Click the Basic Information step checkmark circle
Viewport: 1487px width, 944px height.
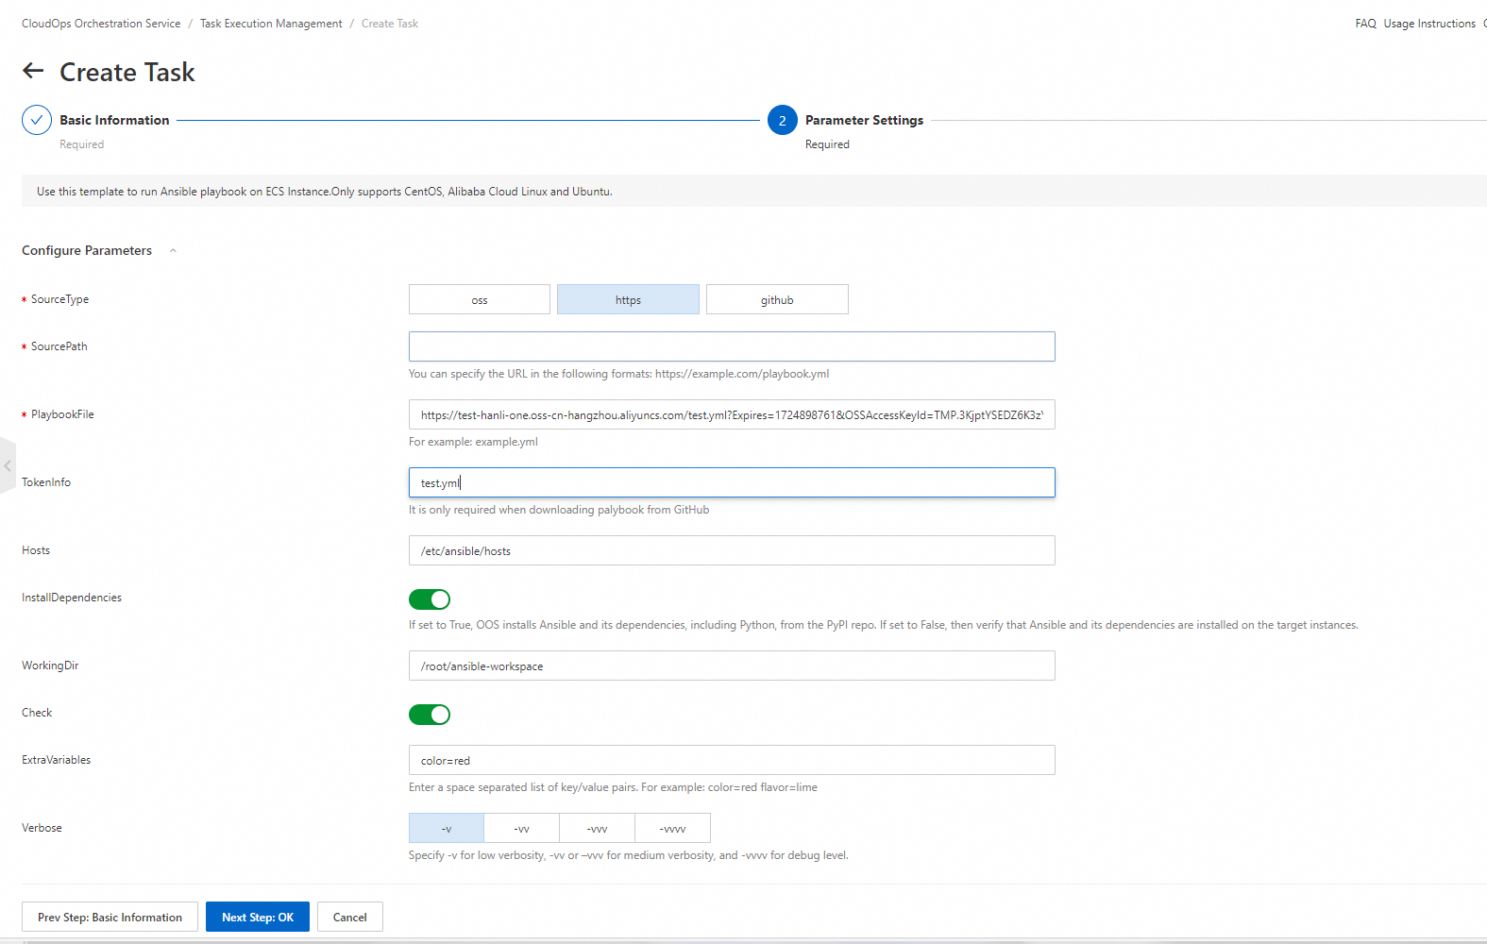pos(37,120)
